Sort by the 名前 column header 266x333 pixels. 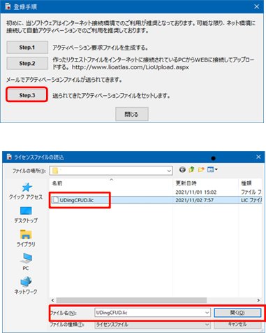112,183
